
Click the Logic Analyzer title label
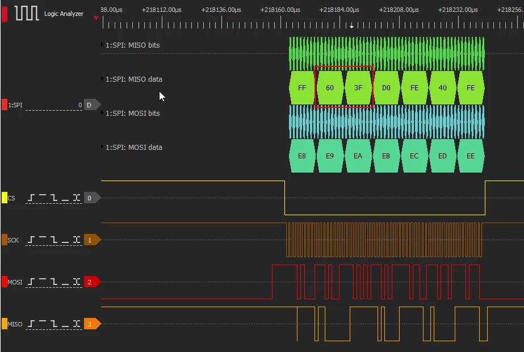64,14
